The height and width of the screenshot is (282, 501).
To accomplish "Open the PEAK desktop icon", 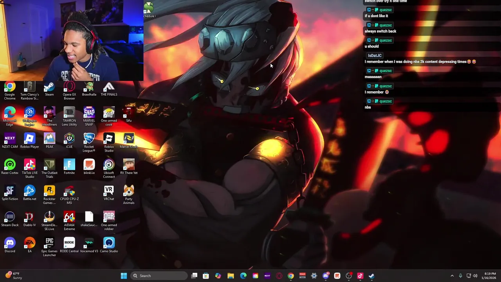I will click(x=49, y=141).
